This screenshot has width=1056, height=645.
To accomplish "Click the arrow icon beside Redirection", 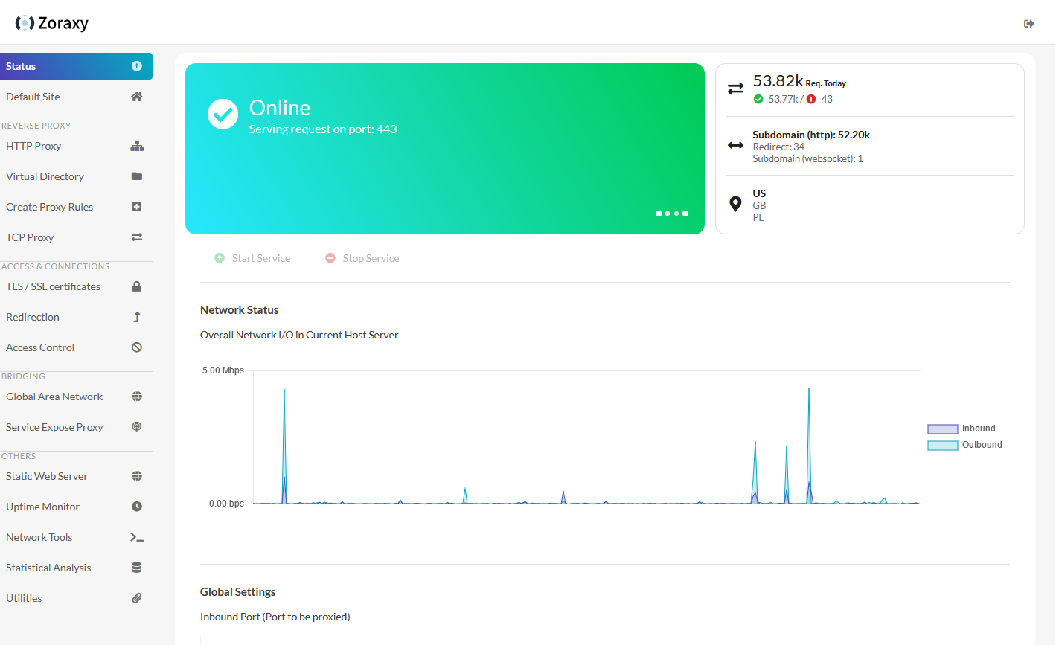I will tap(137, 317).
